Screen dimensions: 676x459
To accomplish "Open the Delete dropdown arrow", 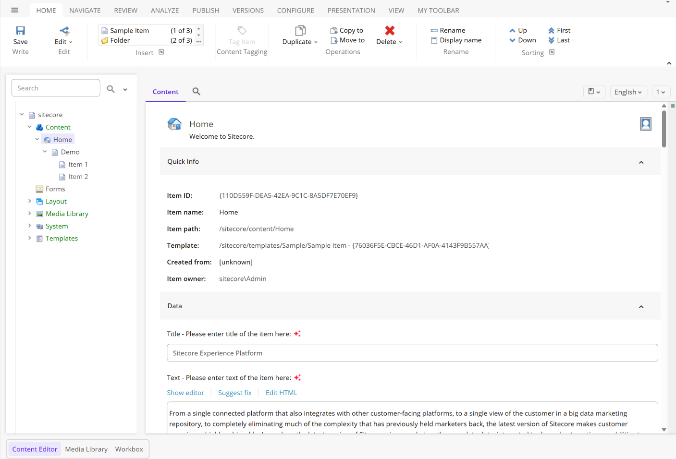I will coord(401,42).
